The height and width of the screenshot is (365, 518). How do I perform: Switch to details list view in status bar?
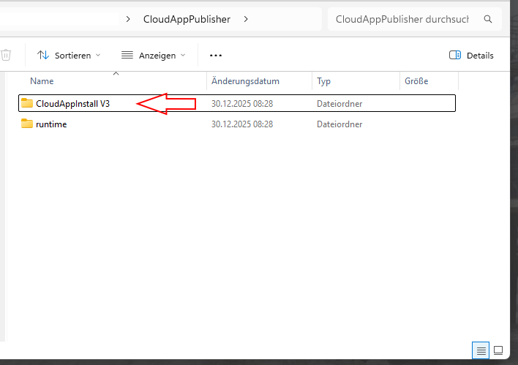pos(481,350)
